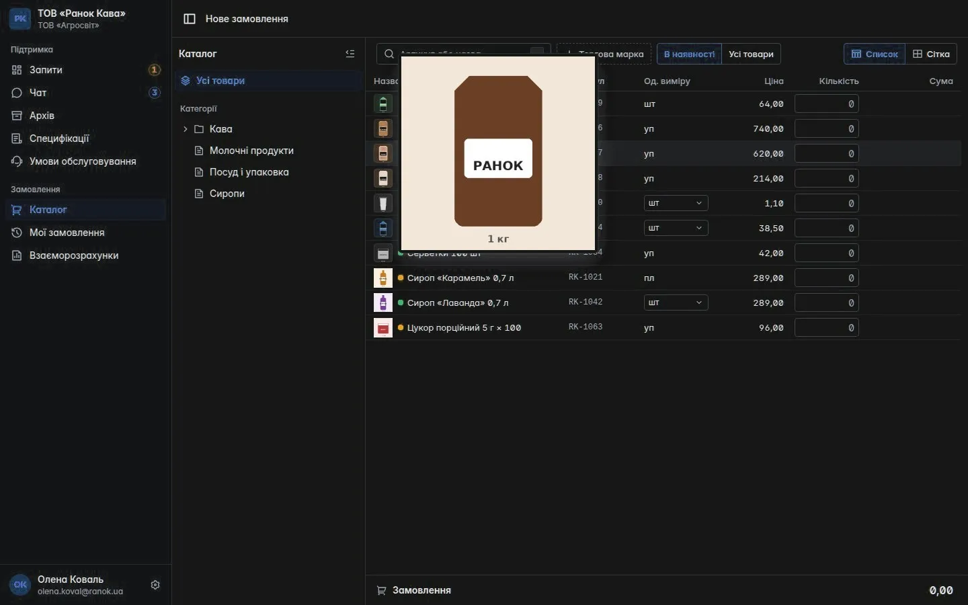Click the Мої замовлення history icon
Viewport: 968px width, 605px height.
pos(17,233)
